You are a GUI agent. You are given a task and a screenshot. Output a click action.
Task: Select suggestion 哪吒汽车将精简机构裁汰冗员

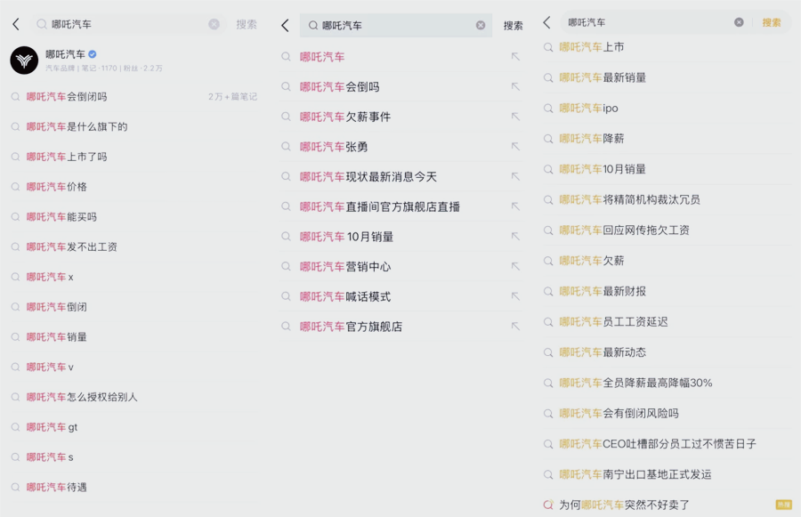tap(630, 199)
